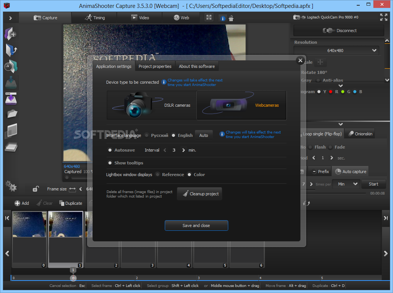Viewport: 393px width, 293px height.
Task: Click Save and close button
Action: point(196,226)
